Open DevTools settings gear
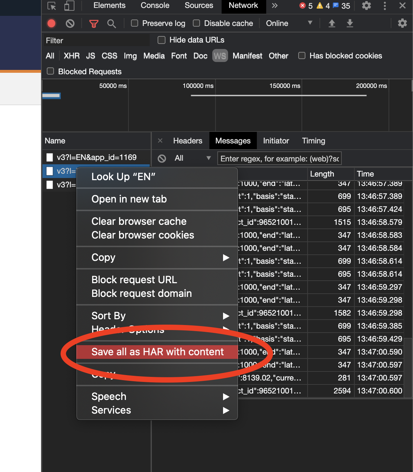The image size is (413, 472). (402, 23)
